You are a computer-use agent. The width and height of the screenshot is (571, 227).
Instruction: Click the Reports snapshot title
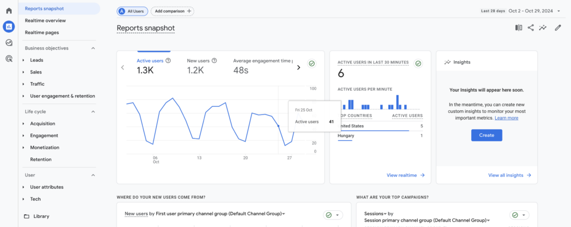146,28
